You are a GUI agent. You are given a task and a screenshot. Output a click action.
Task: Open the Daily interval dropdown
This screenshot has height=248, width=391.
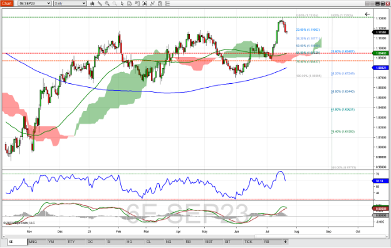(70, 4)
